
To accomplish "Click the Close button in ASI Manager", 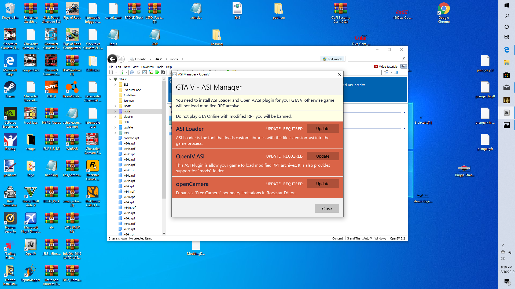I will coord(327,209).
